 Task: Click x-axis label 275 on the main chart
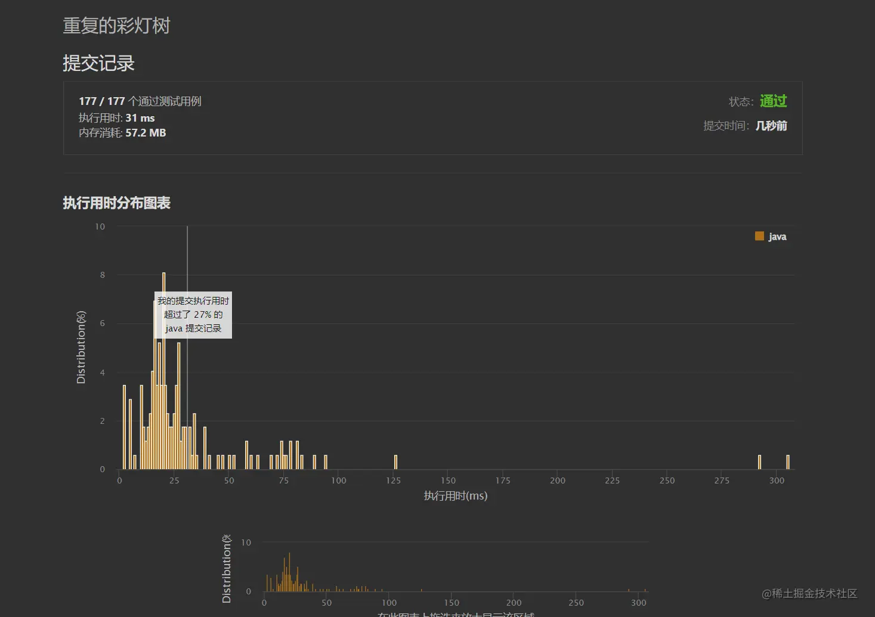(x=722, y=480)
